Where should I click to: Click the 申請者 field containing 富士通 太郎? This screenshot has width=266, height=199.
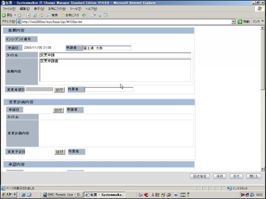[x=107, y=48]
